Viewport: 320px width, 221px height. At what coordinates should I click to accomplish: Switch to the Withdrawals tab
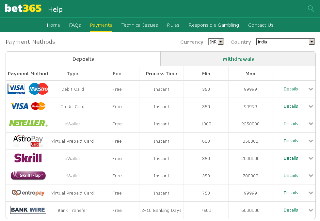point(238,59)
